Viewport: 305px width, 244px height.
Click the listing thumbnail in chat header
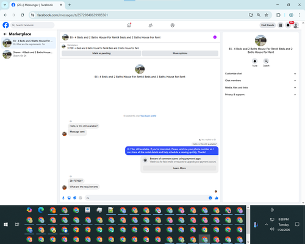coord(65,37)
